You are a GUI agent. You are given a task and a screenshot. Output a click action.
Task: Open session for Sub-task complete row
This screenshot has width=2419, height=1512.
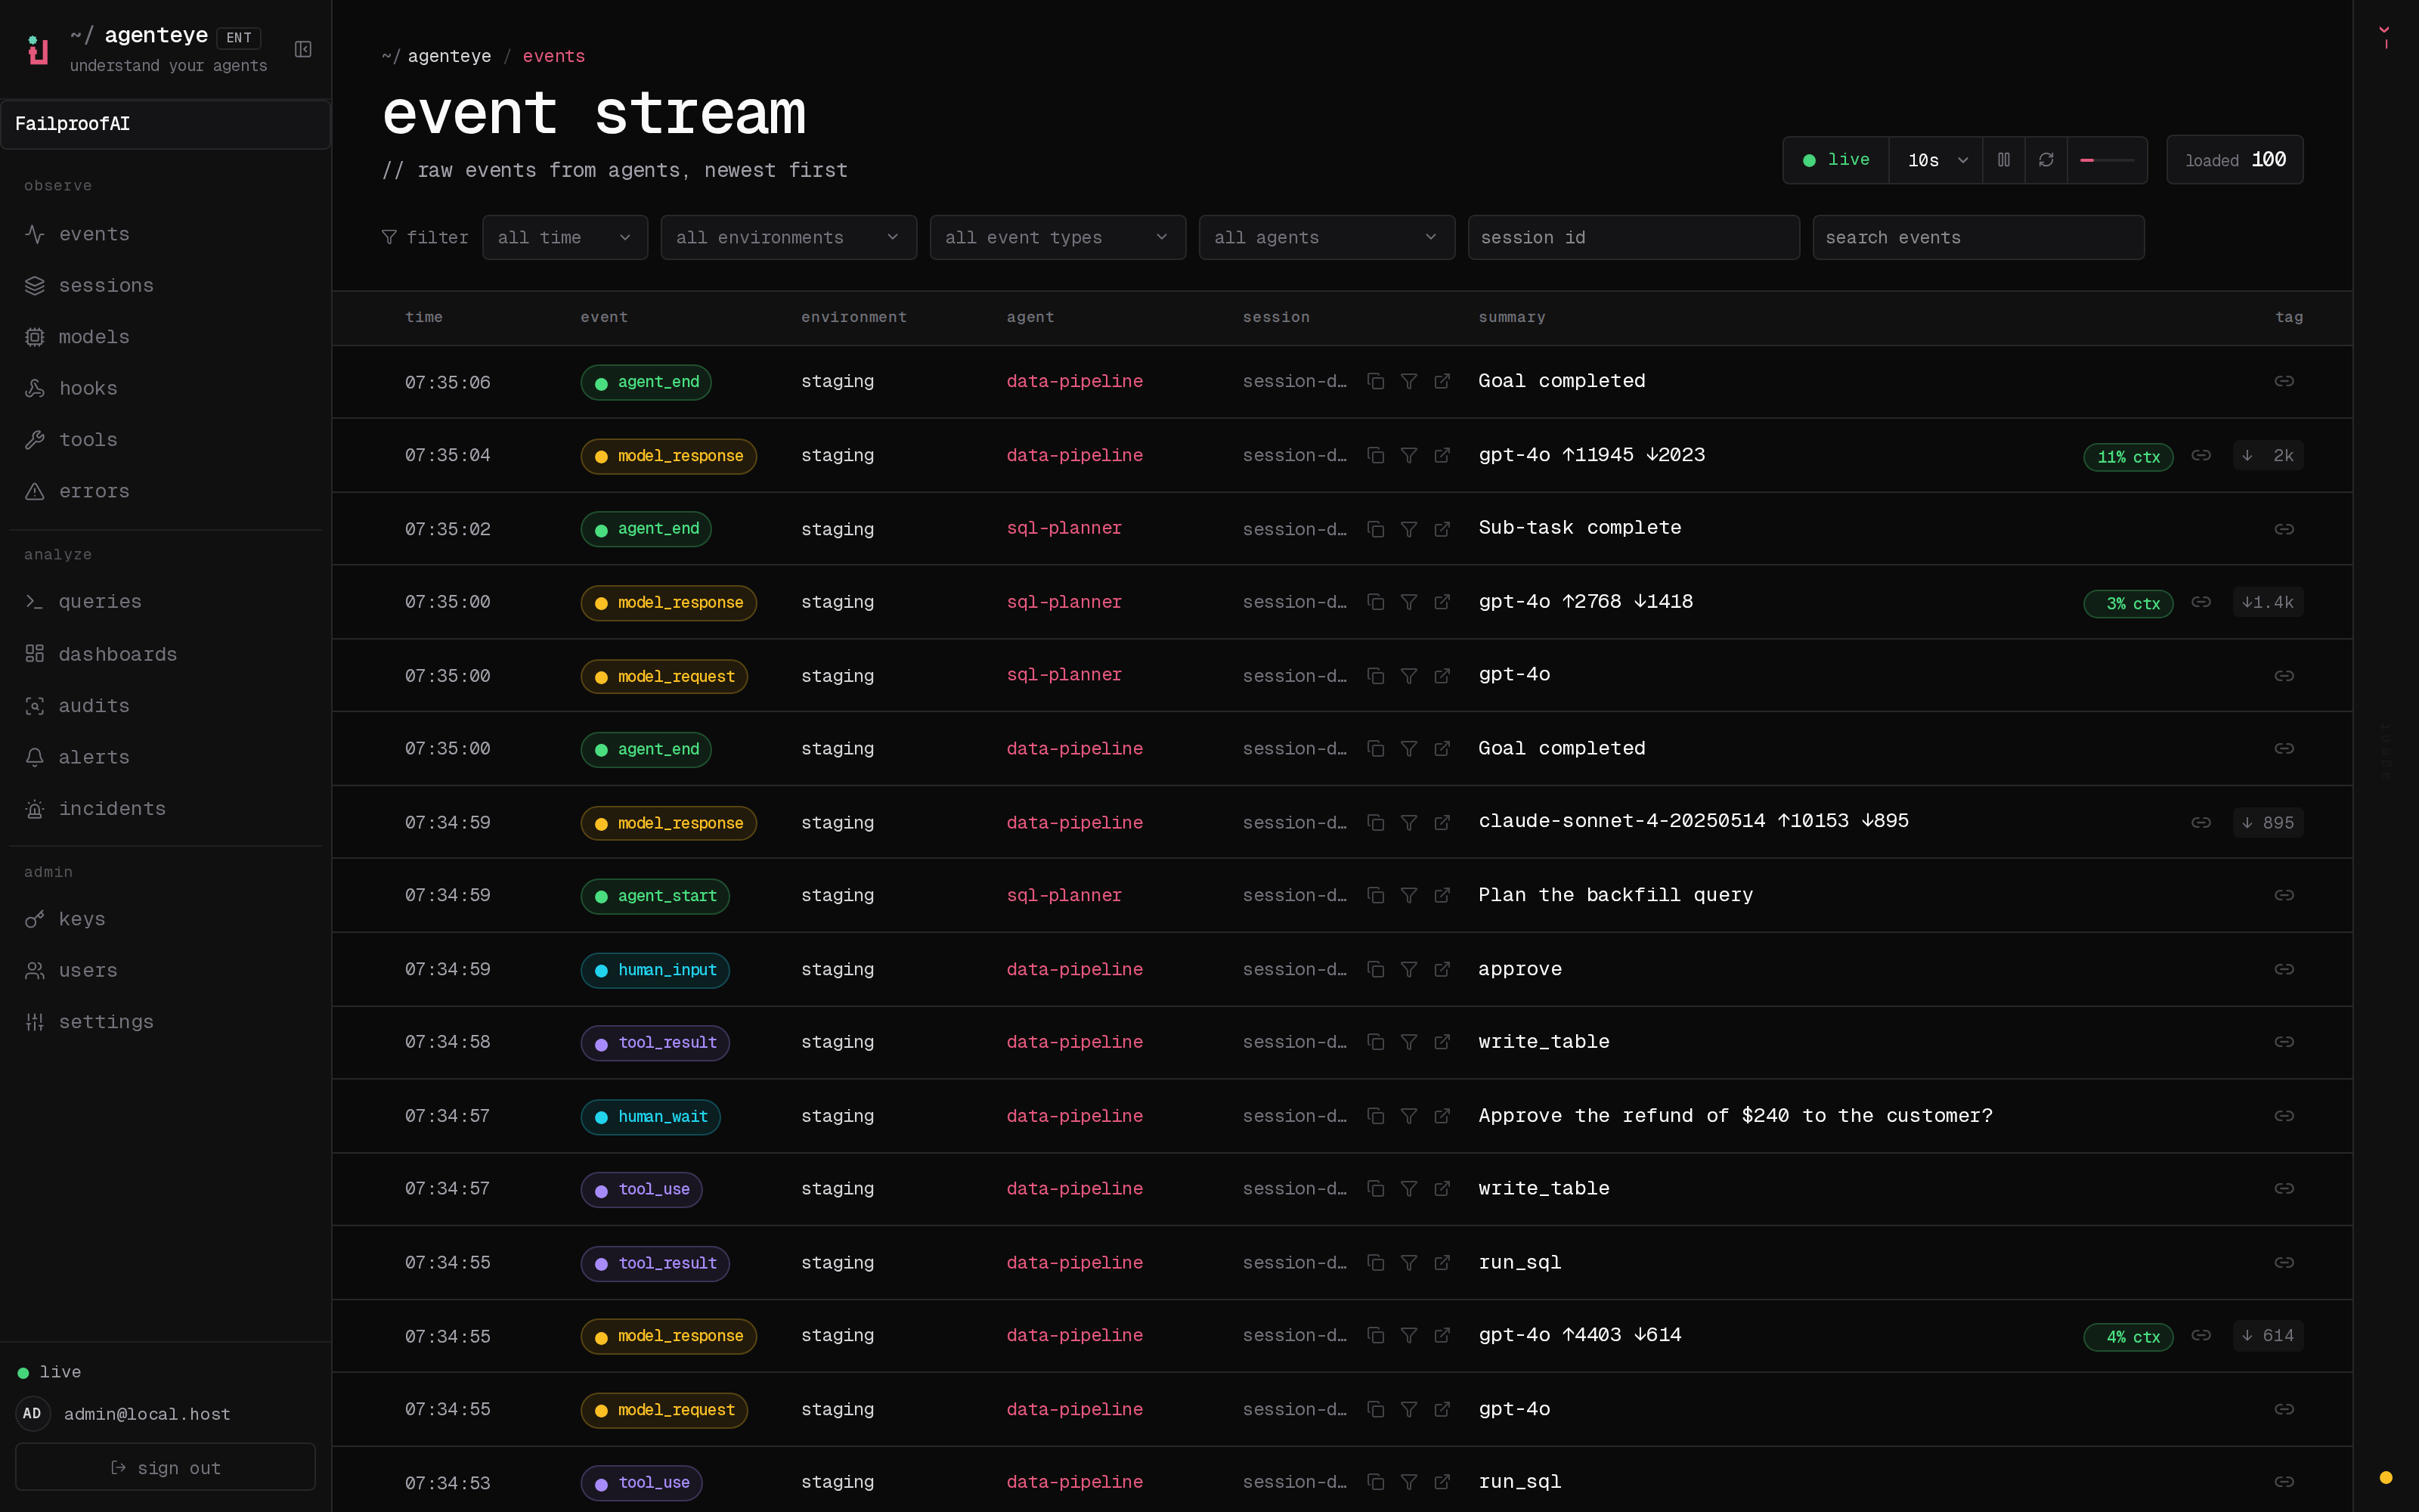[1442, 529]
